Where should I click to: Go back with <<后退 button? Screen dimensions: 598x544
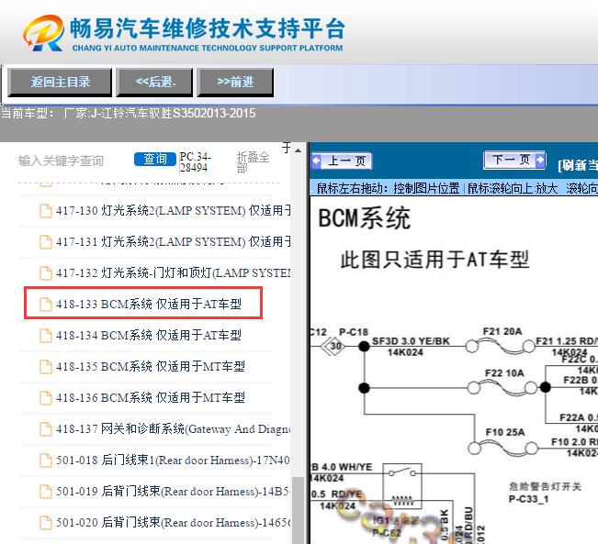tap(155, 82)
